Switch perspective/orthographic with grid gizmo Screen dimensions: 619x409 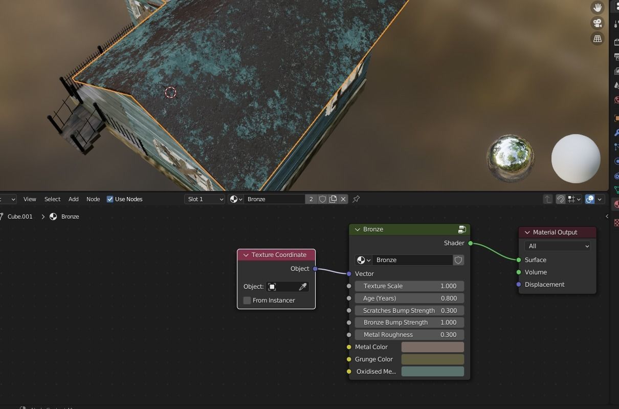598,39
